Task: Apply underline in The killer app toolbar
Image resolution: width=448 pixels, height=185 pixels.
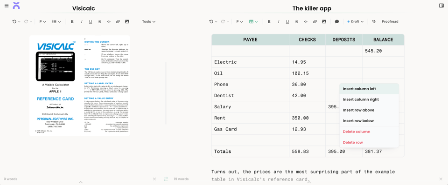Action: (x=287, y=22)
